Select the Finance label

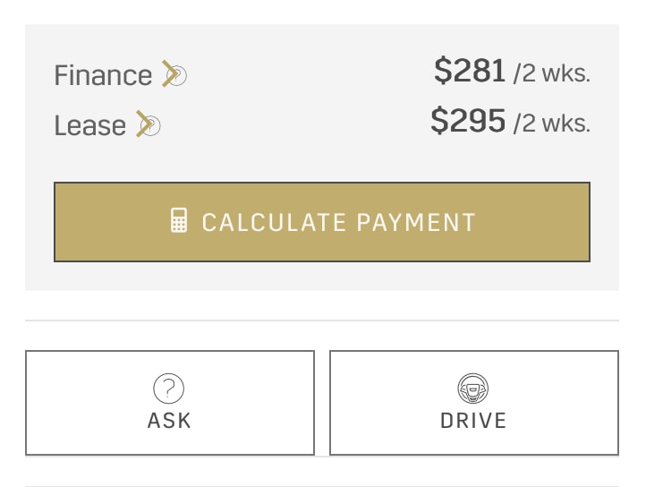pyautogui.click(x=103, y=75)
